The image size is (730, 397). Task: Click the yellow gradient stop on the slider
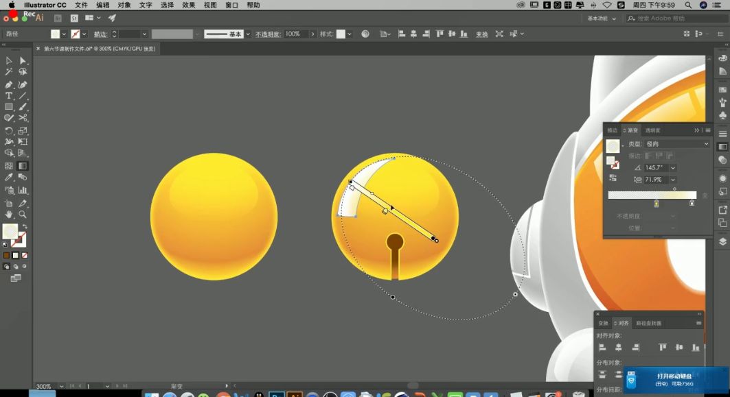(657, 204)
